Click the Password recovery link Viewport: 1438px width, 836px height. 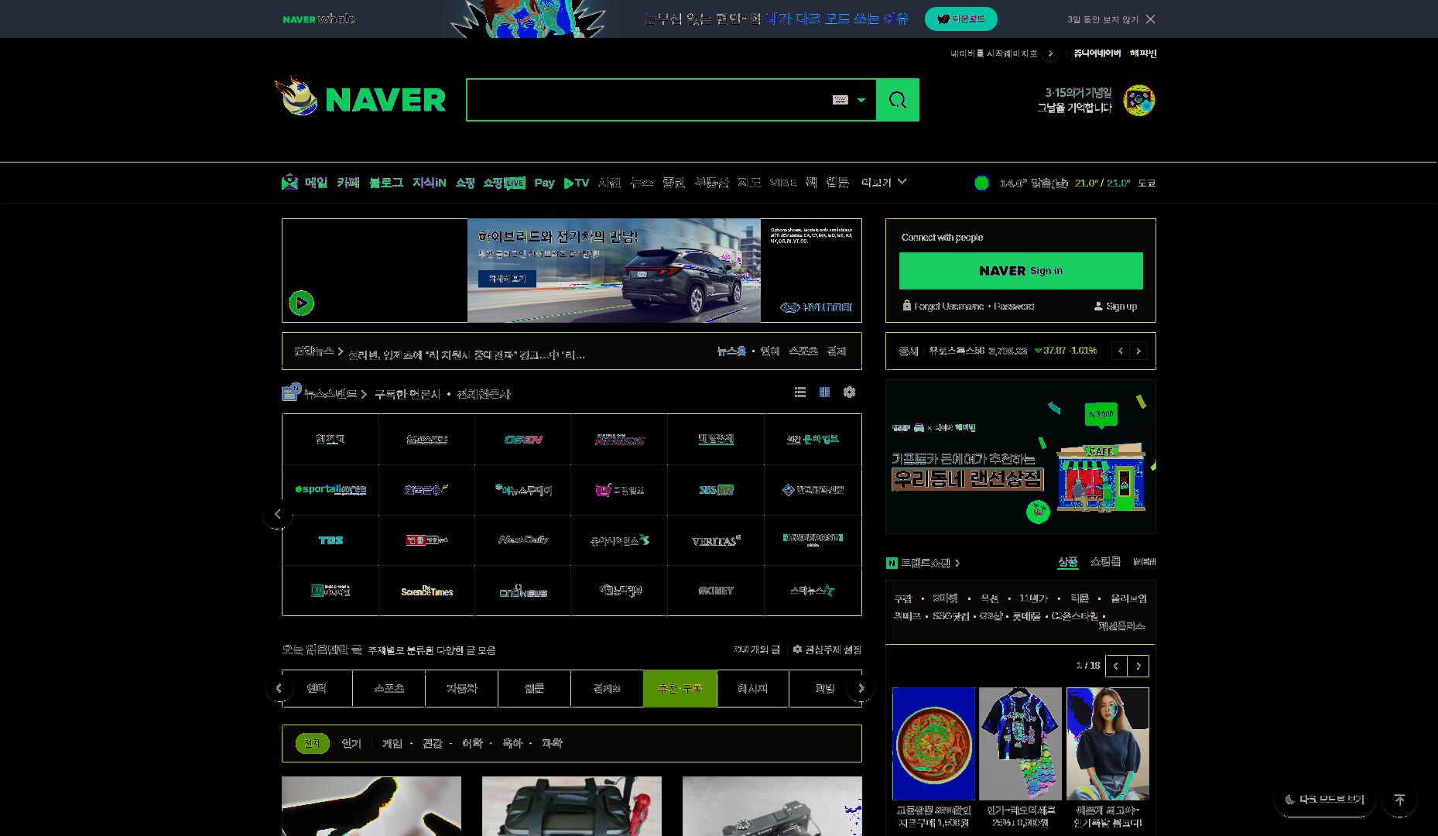(x=1014, y=307)
